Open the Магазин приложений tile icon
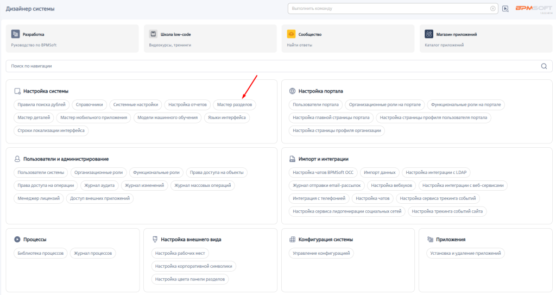556x295 pixels. [429, 34]
